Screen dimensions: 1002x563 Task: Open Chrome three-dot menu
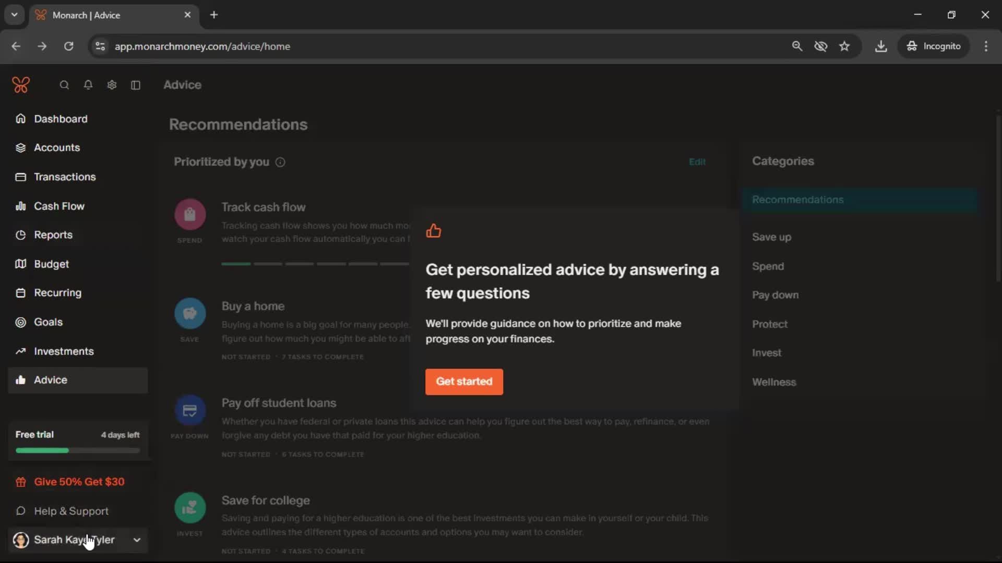coord(986,46)
